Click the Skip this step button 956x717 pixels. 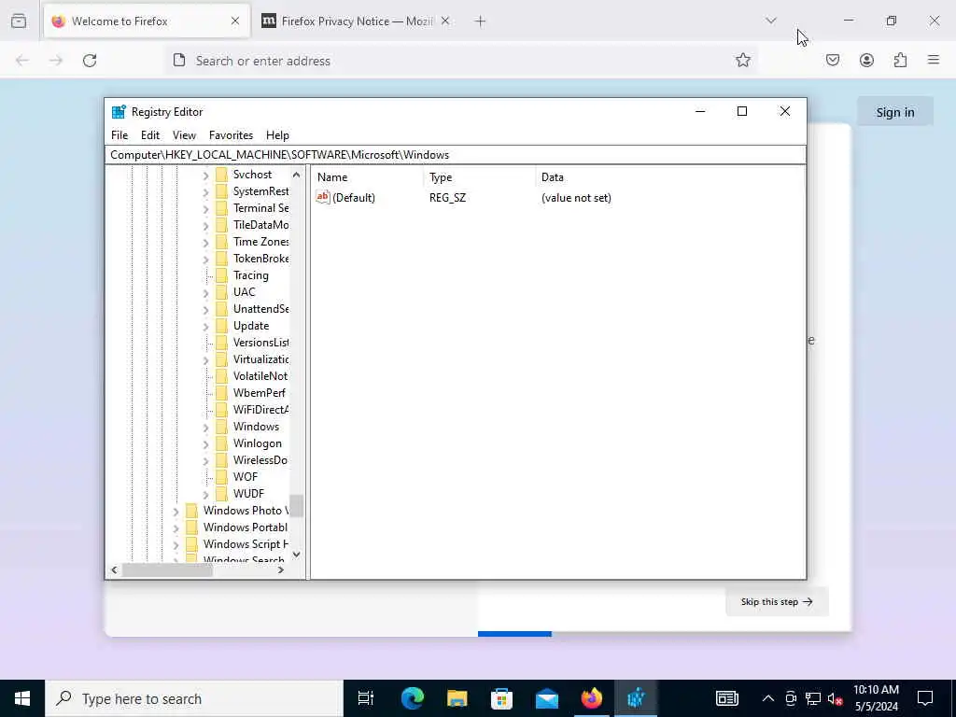coord(777,602)
